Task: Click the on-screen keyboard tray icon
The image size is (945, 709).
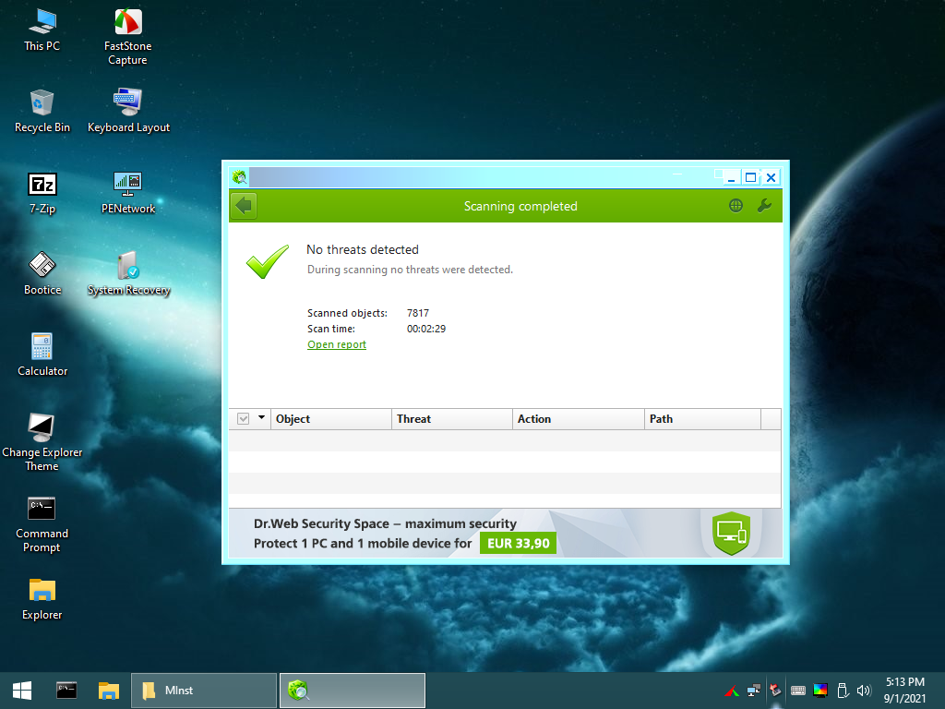Action: [x=798, y=691]
